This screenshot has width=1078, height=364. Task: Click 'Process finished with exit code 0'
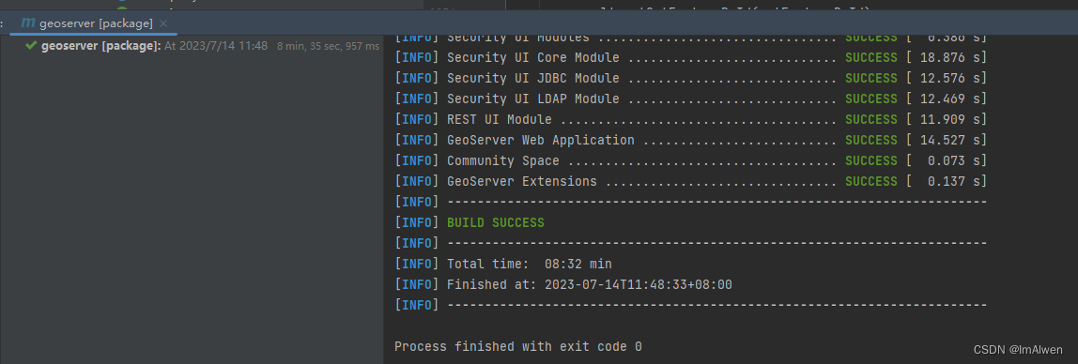coord(518,347)
